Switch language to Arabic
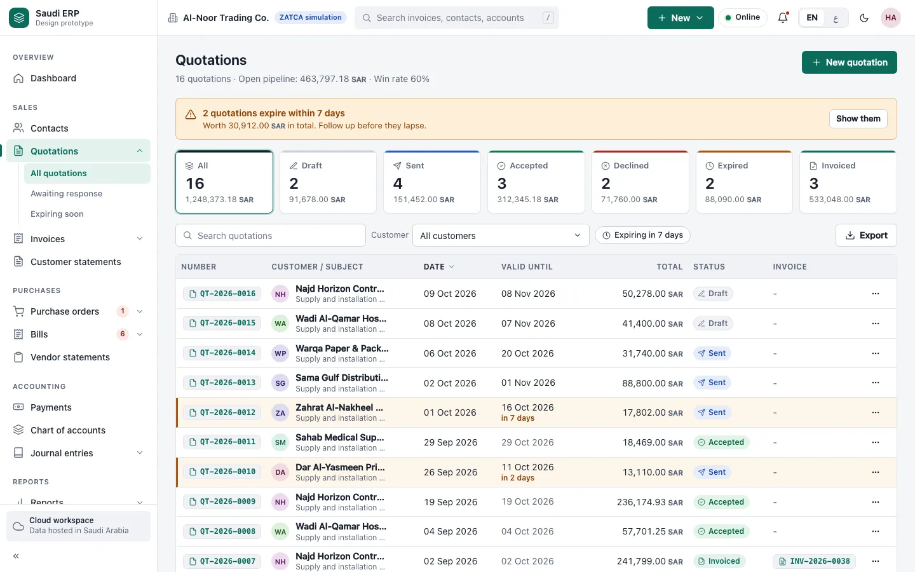Image resolution: width=915 pixels, height=572 pixels. click(x=836, y=18)
